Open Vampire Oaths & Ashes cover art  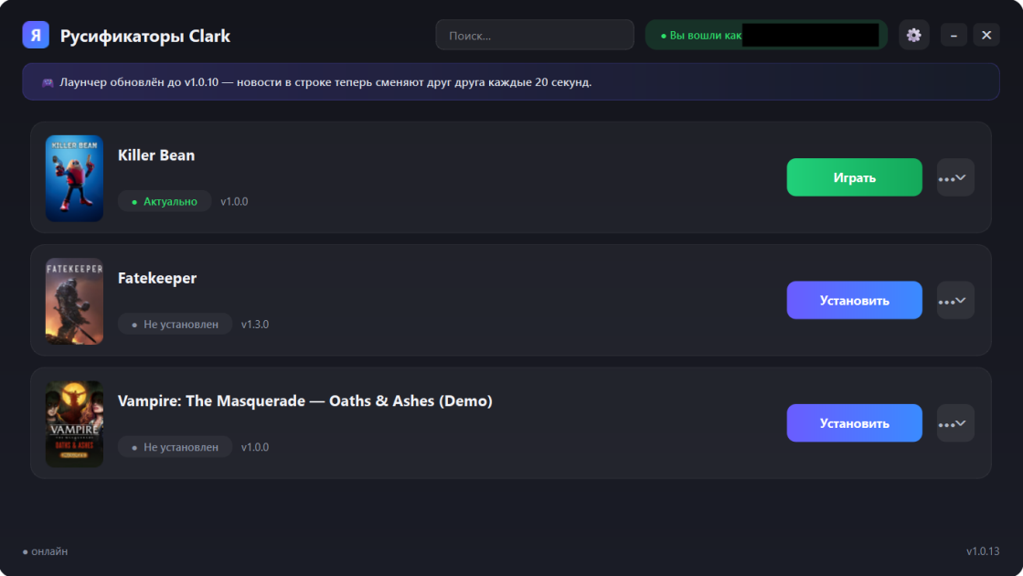[x=74, y=424]
